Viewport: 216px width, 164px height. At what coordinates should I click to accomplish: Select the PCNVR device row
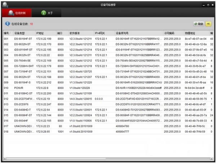click(x=108, y=88)
